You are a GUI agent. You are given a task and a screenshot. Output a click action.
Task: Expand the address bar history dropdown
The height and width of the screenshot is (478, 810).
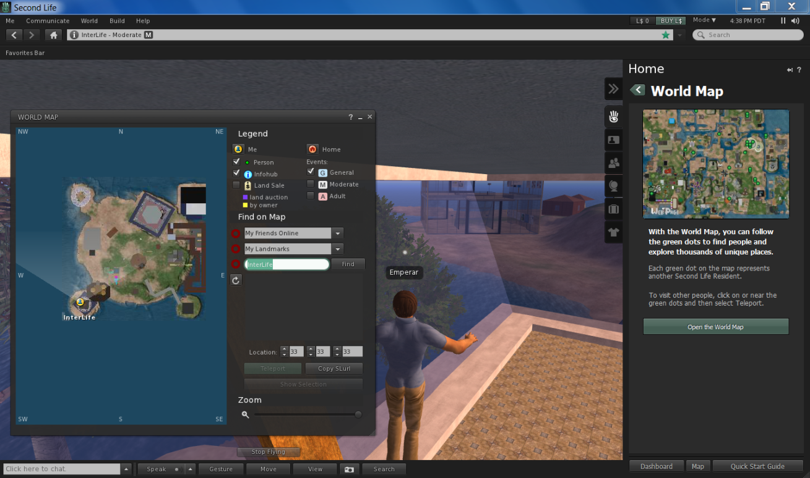click(680, 35)
